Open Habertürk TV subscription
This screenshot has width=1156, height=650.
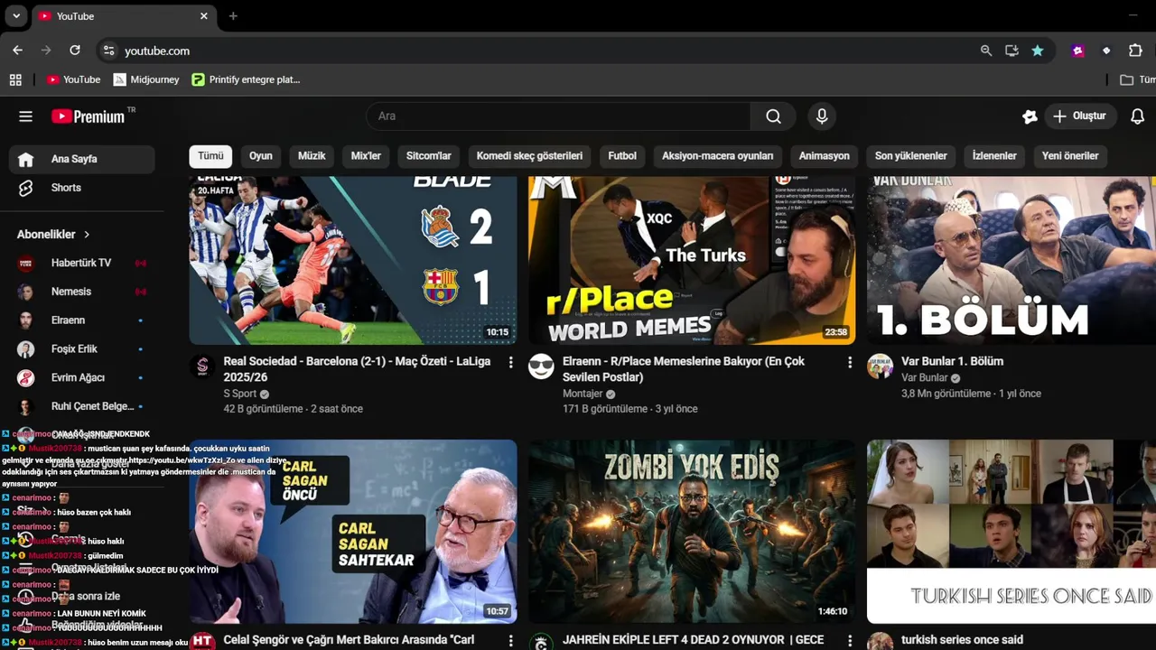82,263
